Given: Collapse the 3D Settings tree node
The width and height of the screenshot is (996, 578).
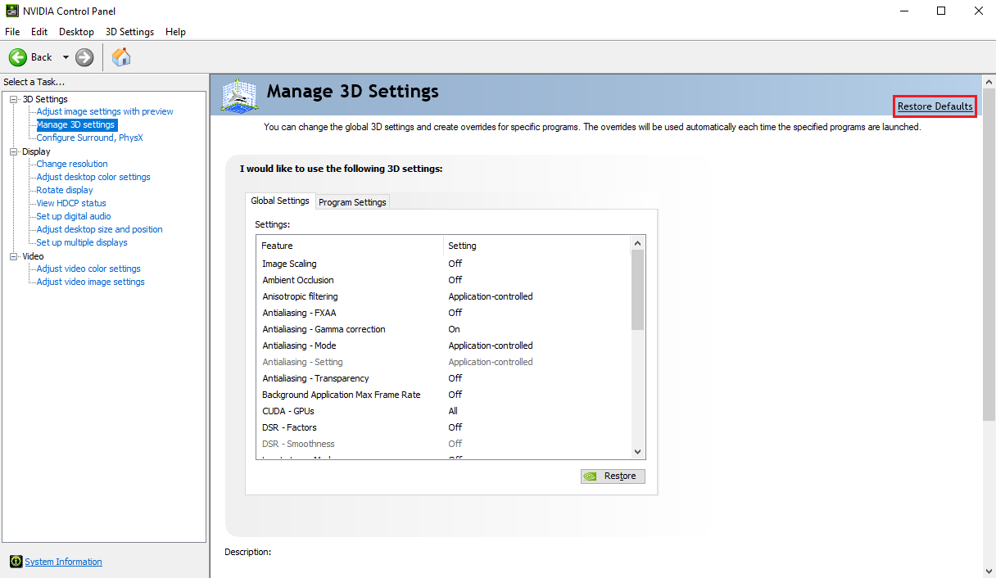Looking at the screenshot, I should click(x=14, y=99).
